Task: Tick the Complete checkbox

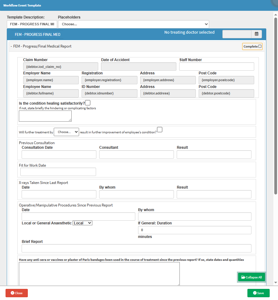Action: click(x=260, y=46)
